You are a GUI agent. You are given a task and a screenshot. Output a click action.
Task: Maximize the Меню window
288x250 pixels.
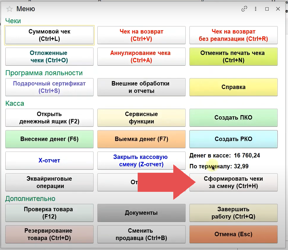click(267, 9)
